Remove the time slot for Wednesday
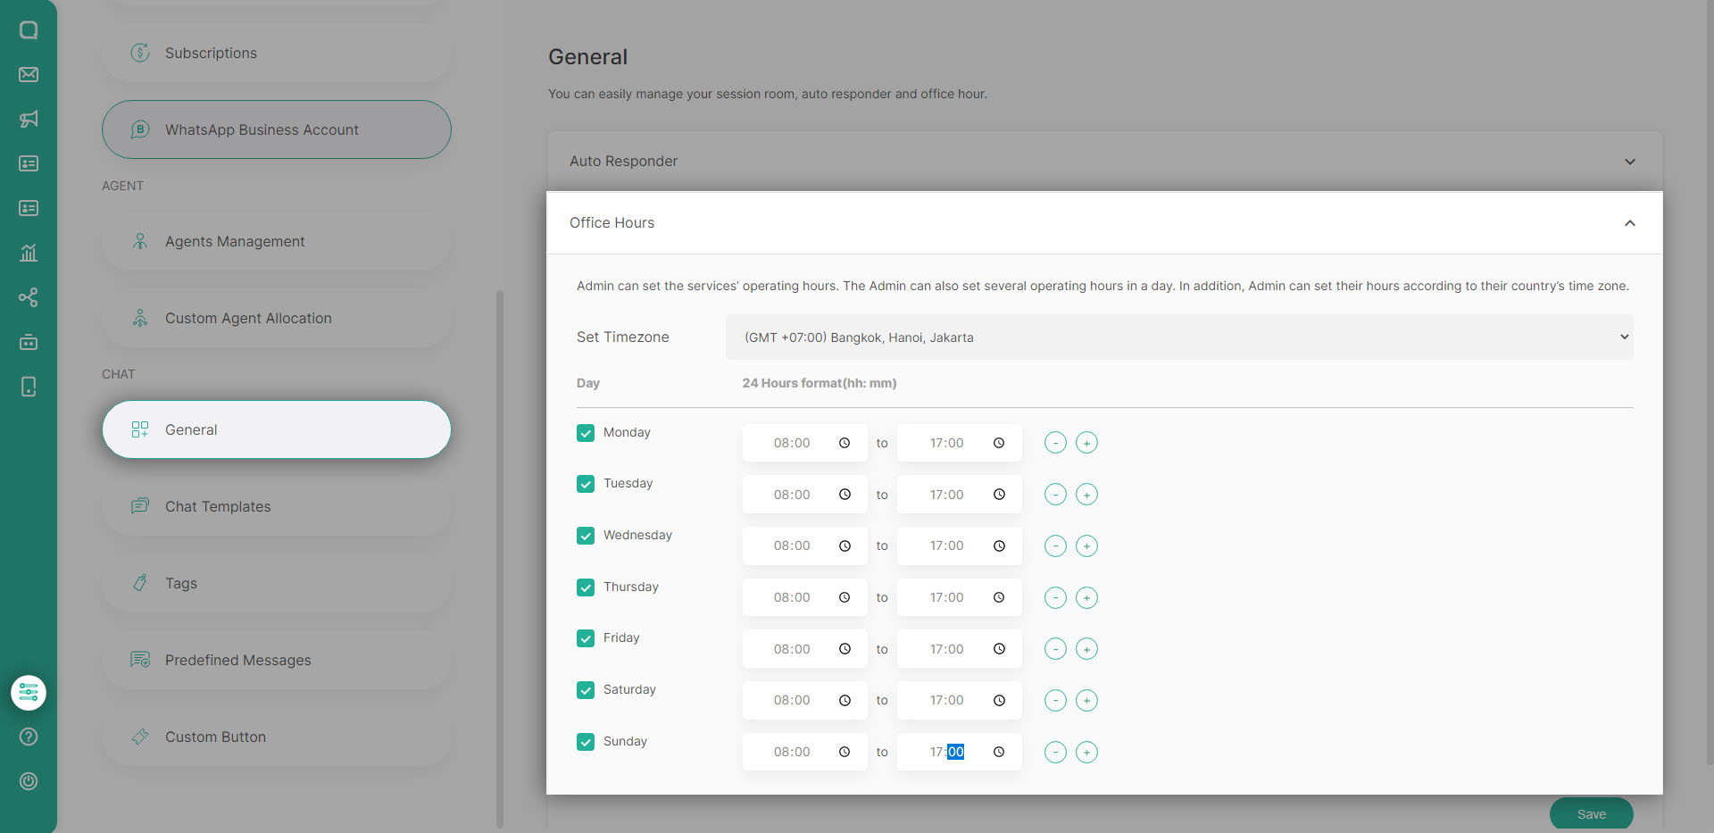This screenshot has height=833, width=1714. [x=1055, y=546]
